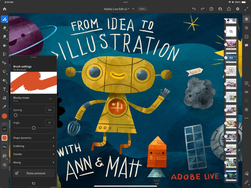Close the brush settings sliders icon
251x188 pixels.
5,165
